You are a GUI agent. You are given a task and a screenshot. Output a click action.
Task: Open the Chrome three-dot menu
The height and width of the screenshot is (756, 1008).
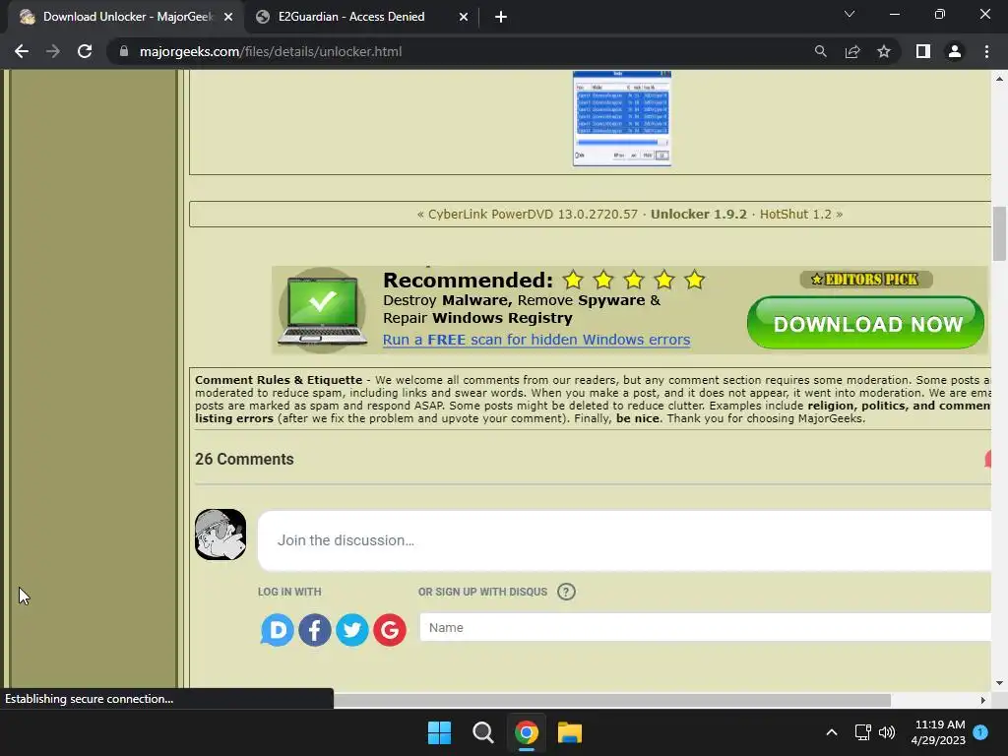986,51
